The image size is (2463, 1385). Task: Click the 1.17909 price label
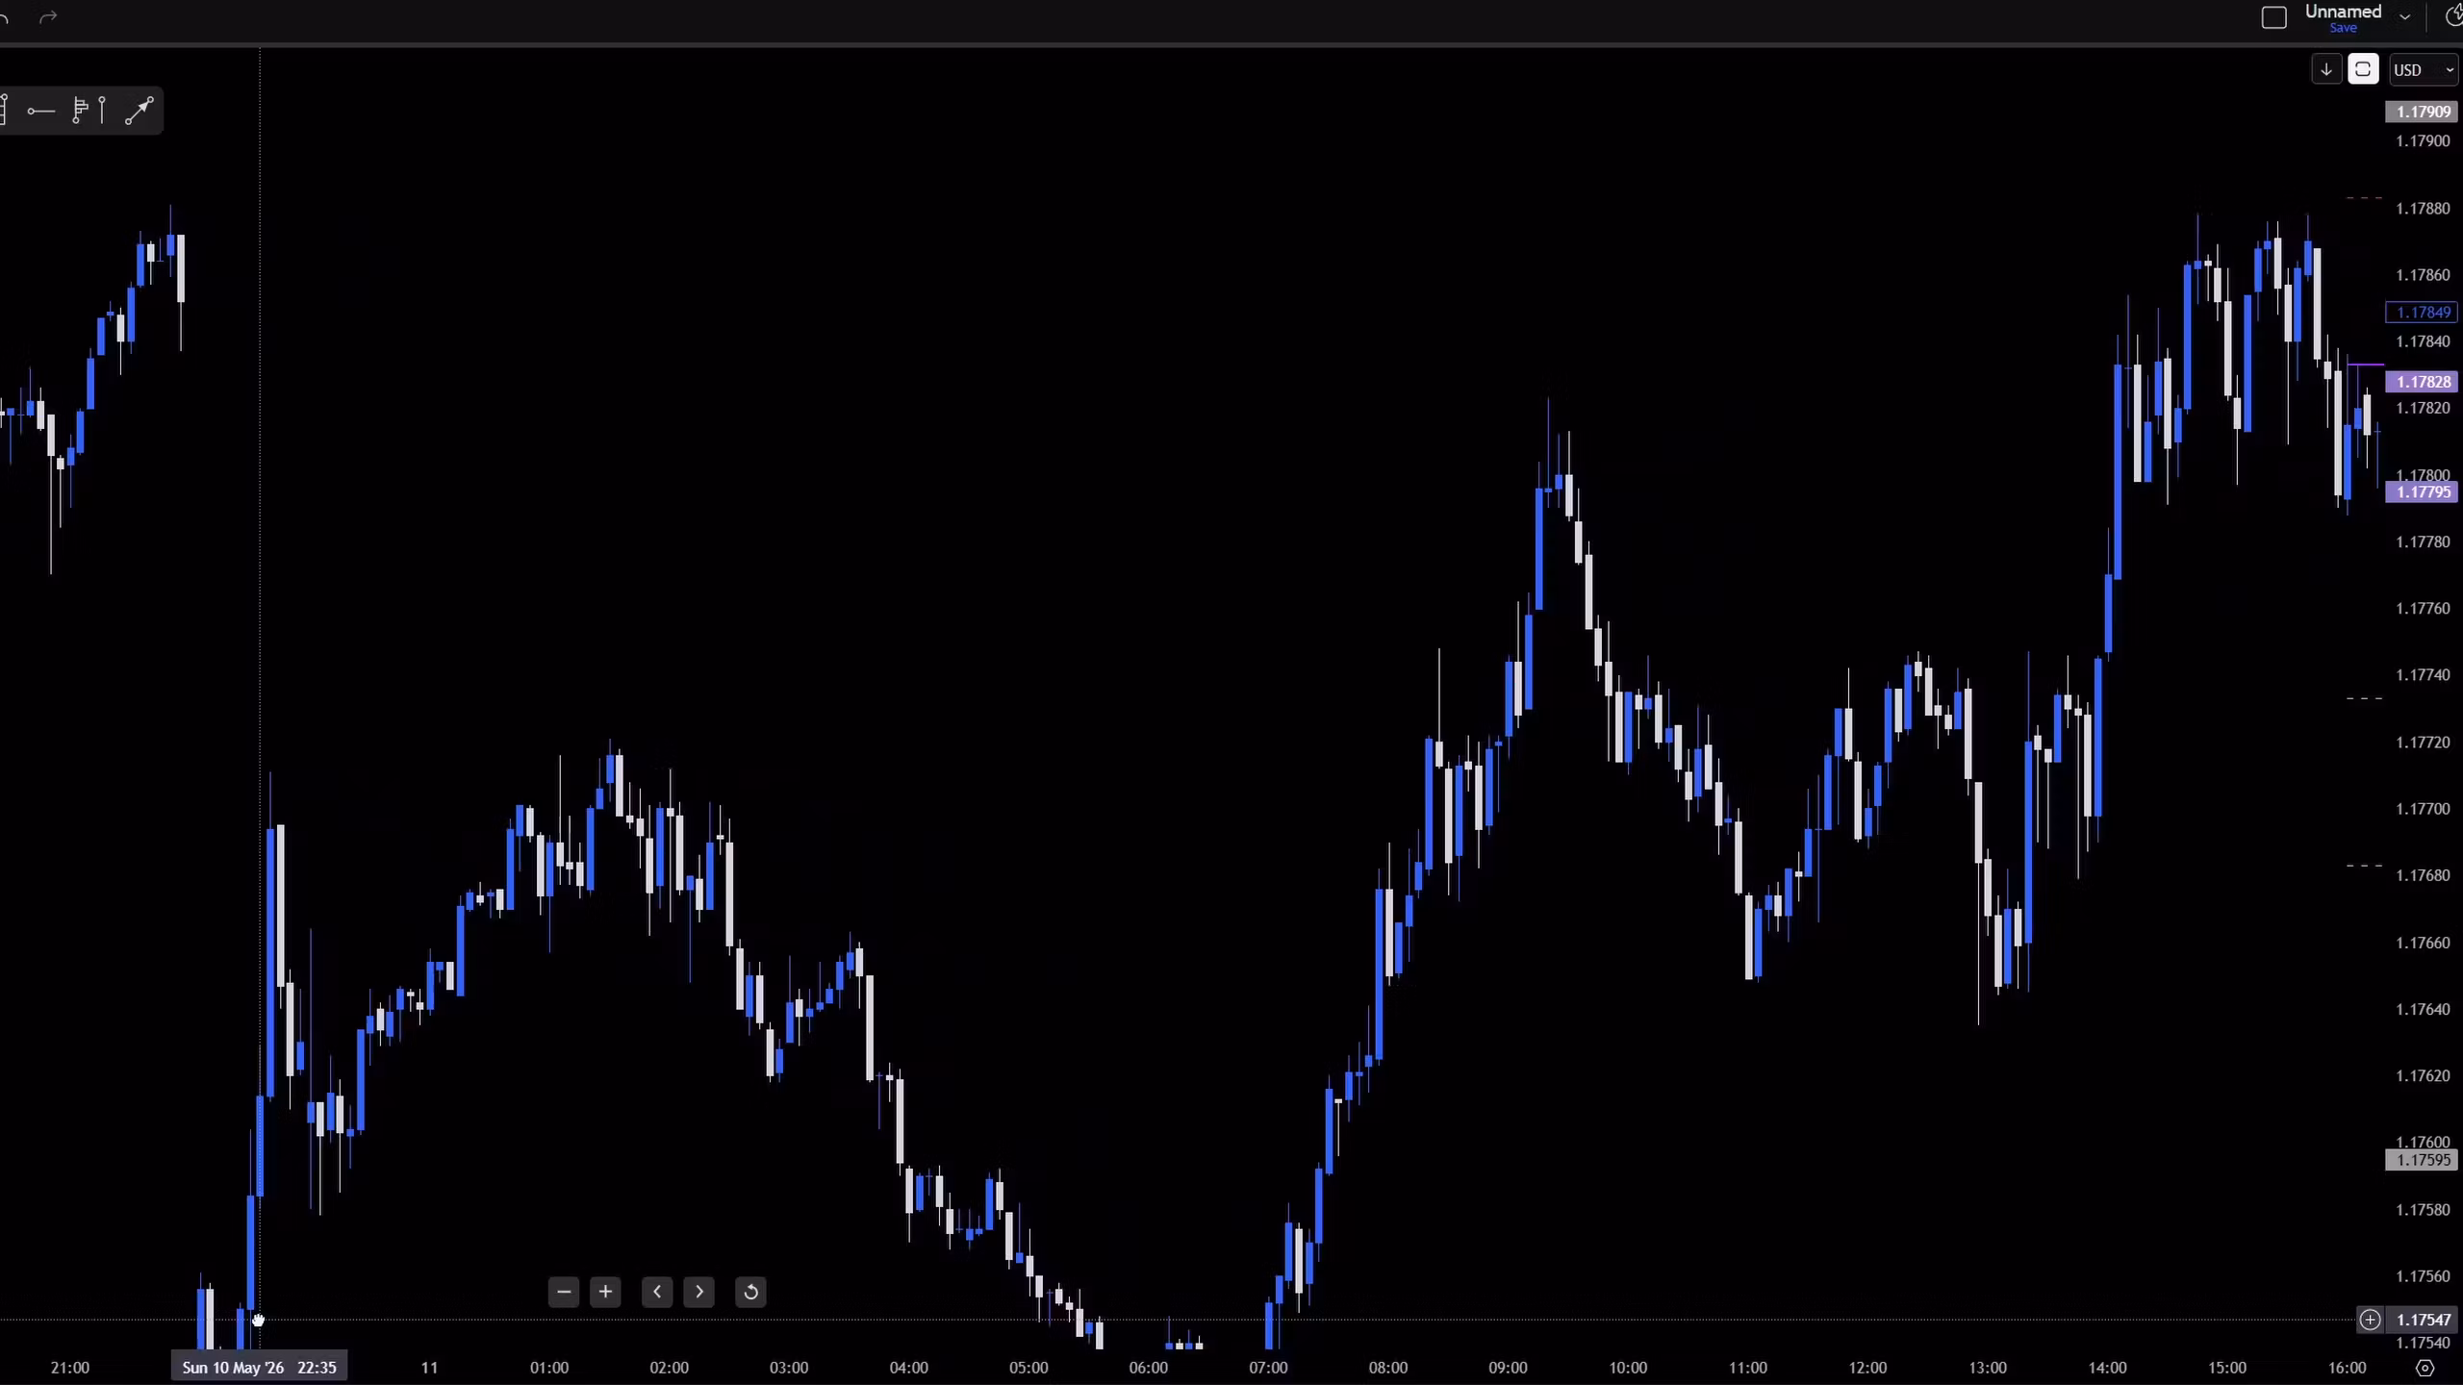point(2423,112)
